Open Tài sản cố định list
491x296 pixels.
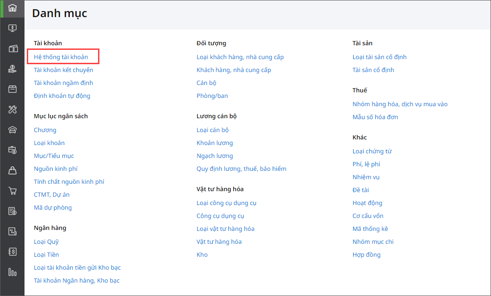pos(373,70)
